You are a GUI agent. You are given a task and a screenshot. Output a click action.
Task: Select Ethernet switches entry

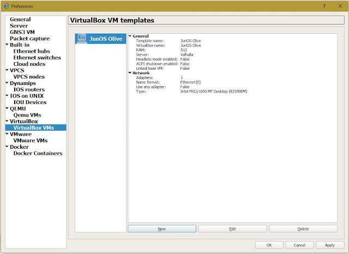click(37, 58)
